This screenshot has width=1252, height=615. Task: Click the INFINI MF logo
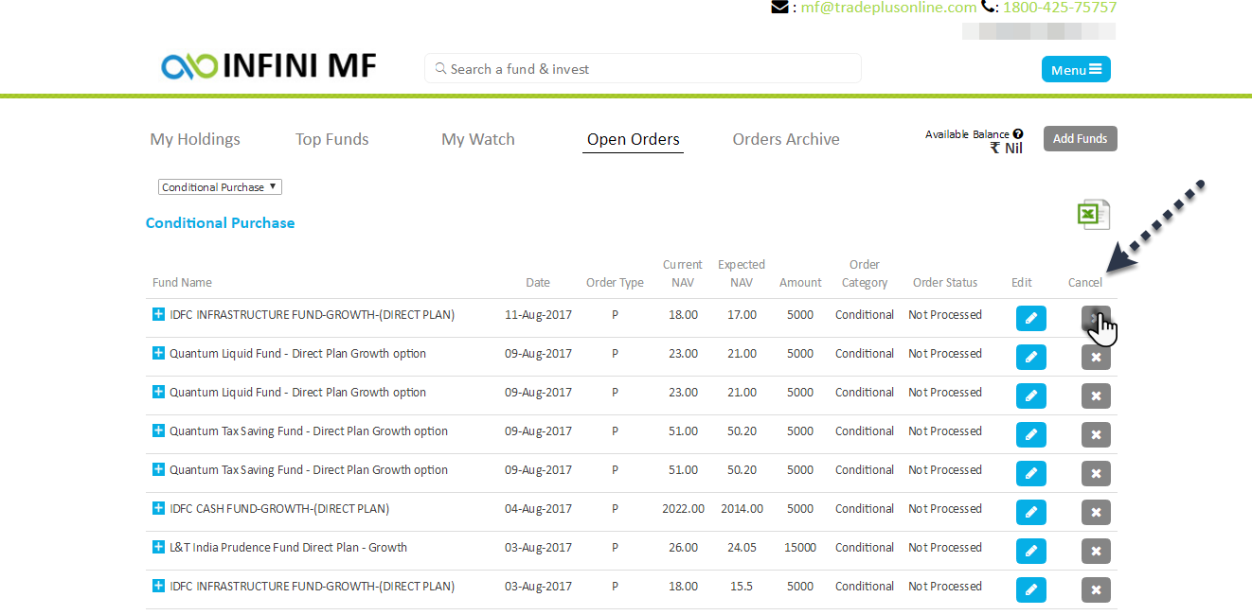point(269,66)
